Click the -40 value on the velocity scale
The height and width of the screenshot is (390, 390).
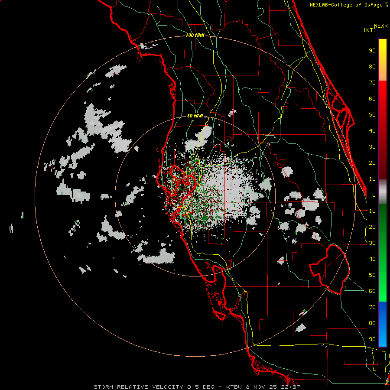370,259
